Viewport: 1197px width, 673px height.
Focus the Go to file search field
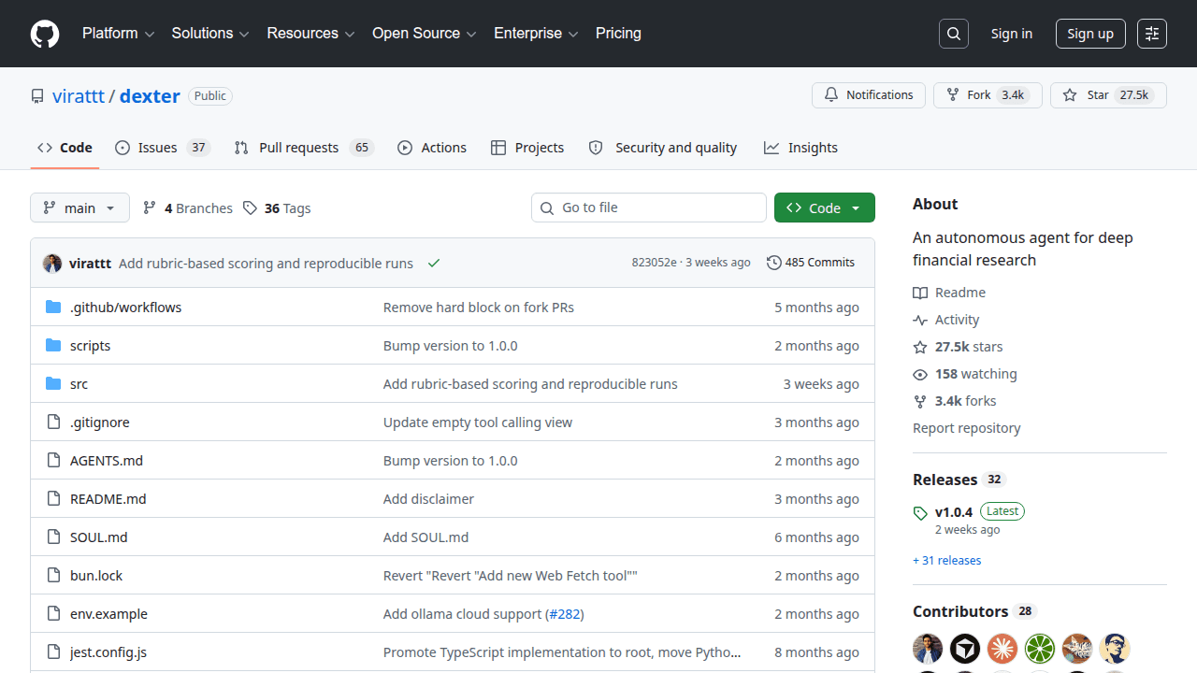(649, 208)
